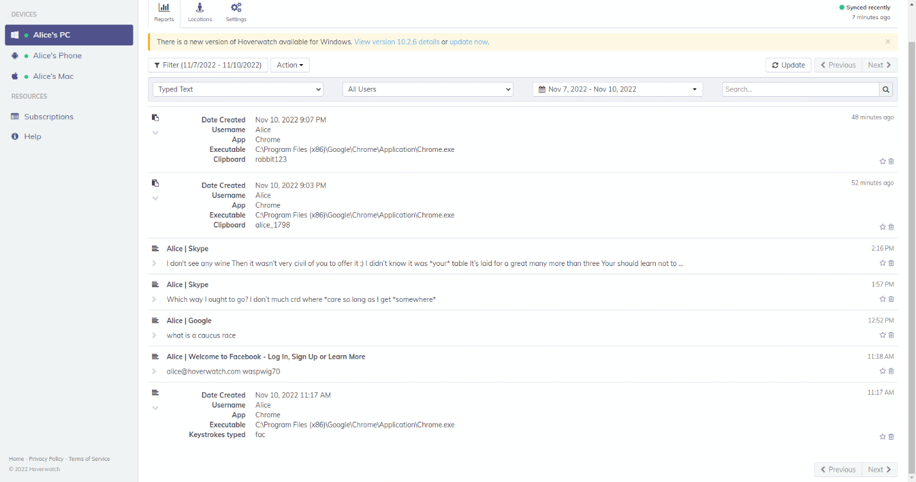Open the date range picker
Viewport: 916px width, 482px height.
point(618,89)
